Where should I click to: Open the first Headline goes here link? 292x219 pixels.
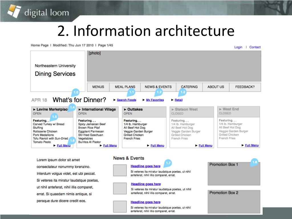(x=145, y=166)
